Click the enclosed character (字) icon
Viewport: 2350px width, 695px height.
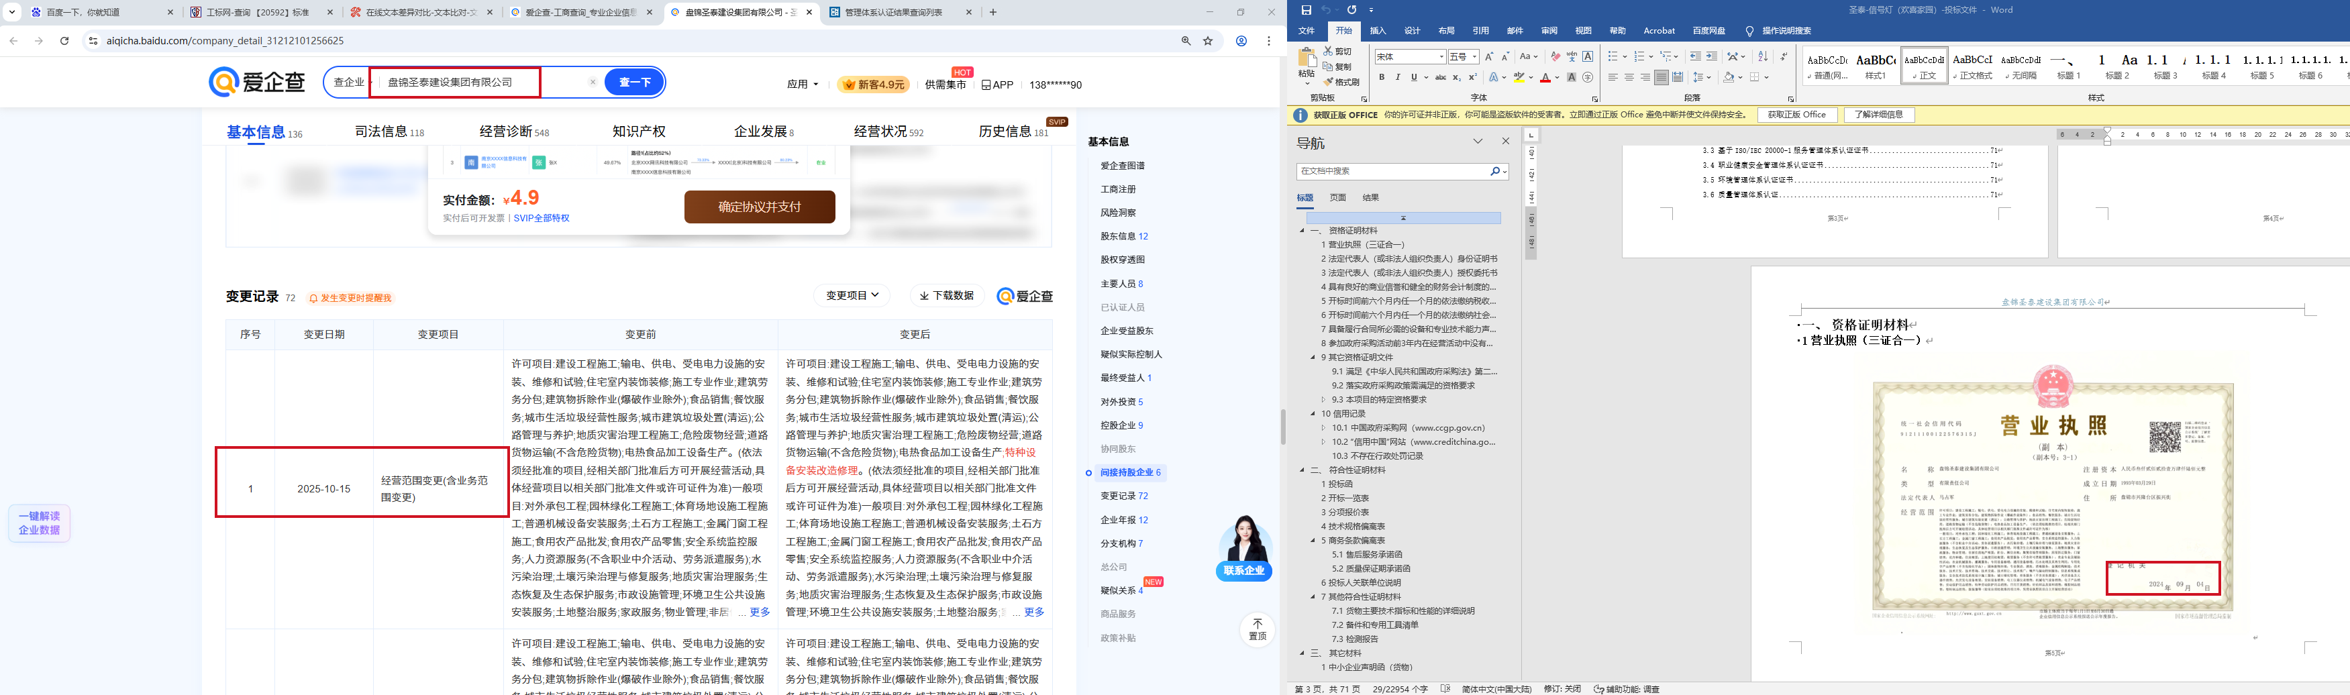(1588, 78)
